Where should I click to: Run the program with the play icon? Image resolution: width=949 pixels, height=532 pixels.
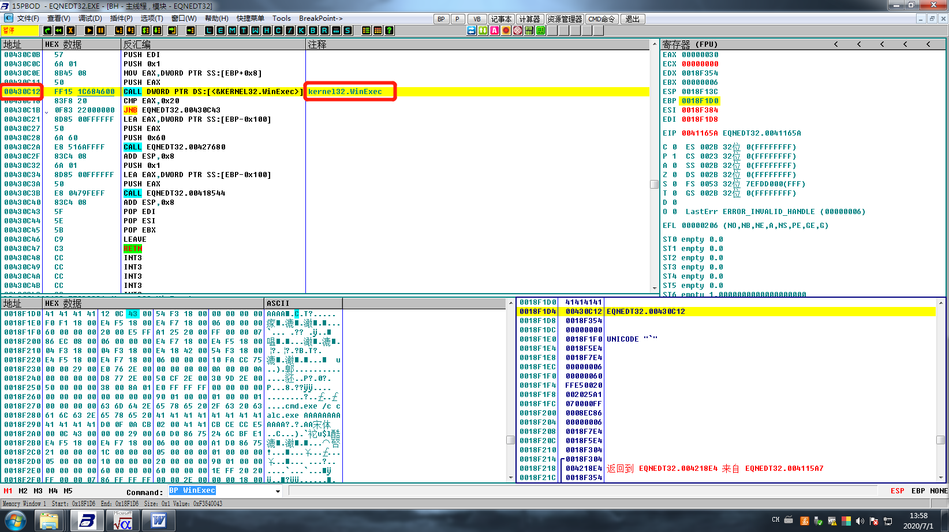click(89, 31)
